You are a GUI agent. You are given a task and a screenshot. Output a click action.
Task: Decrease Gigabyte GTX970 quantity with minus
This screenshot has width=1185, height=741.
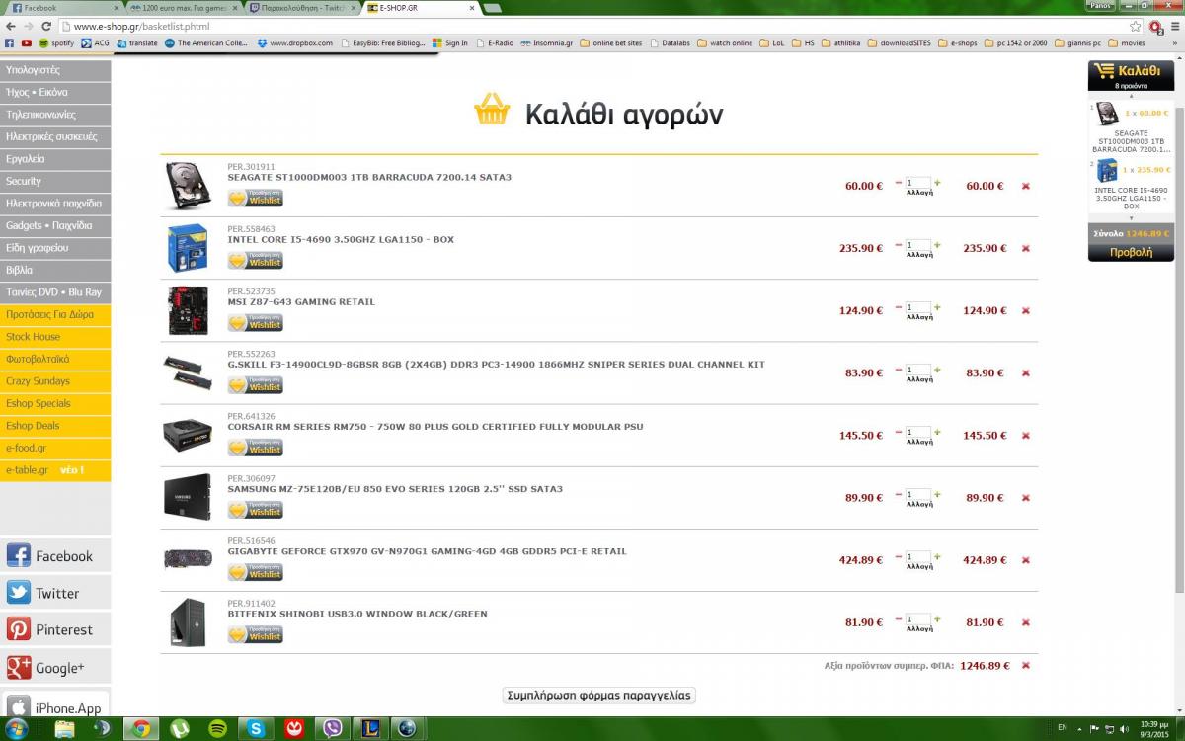coord(899,556)
